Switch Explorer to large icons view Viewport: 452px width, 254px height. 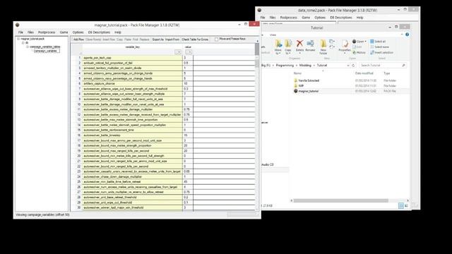(x=406, y=205)
